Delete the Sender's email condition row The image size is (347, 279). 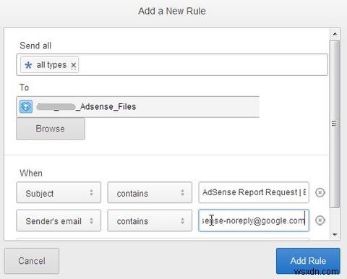tap(320, 220)
